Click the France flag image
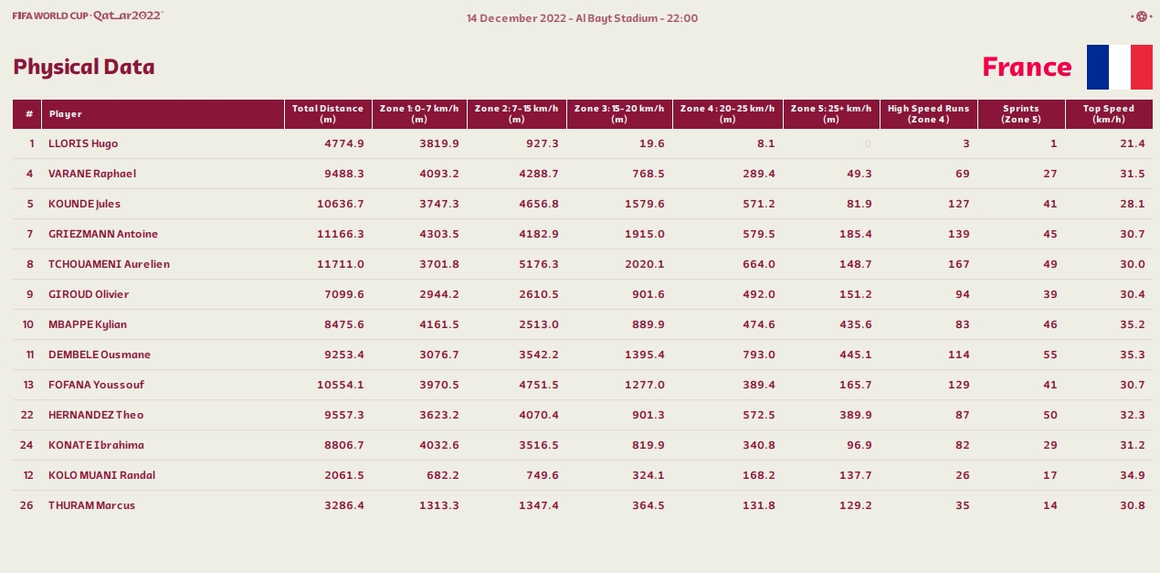 1119,67
